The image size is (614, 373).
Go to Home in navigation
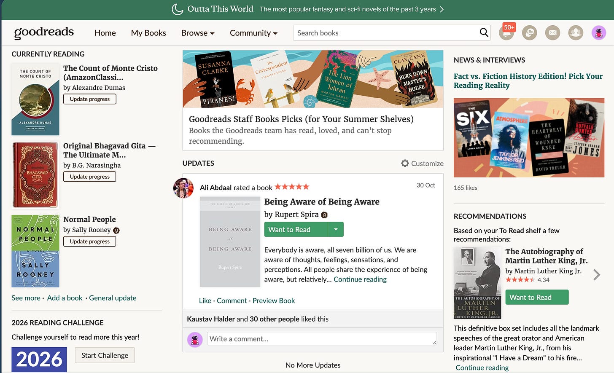pyautogui.click(x=105, y=33)
